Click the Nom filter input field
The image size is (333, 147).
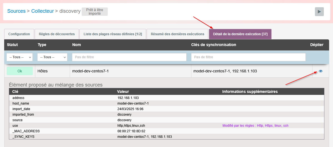pyautogui.click(x=129, y=57)
